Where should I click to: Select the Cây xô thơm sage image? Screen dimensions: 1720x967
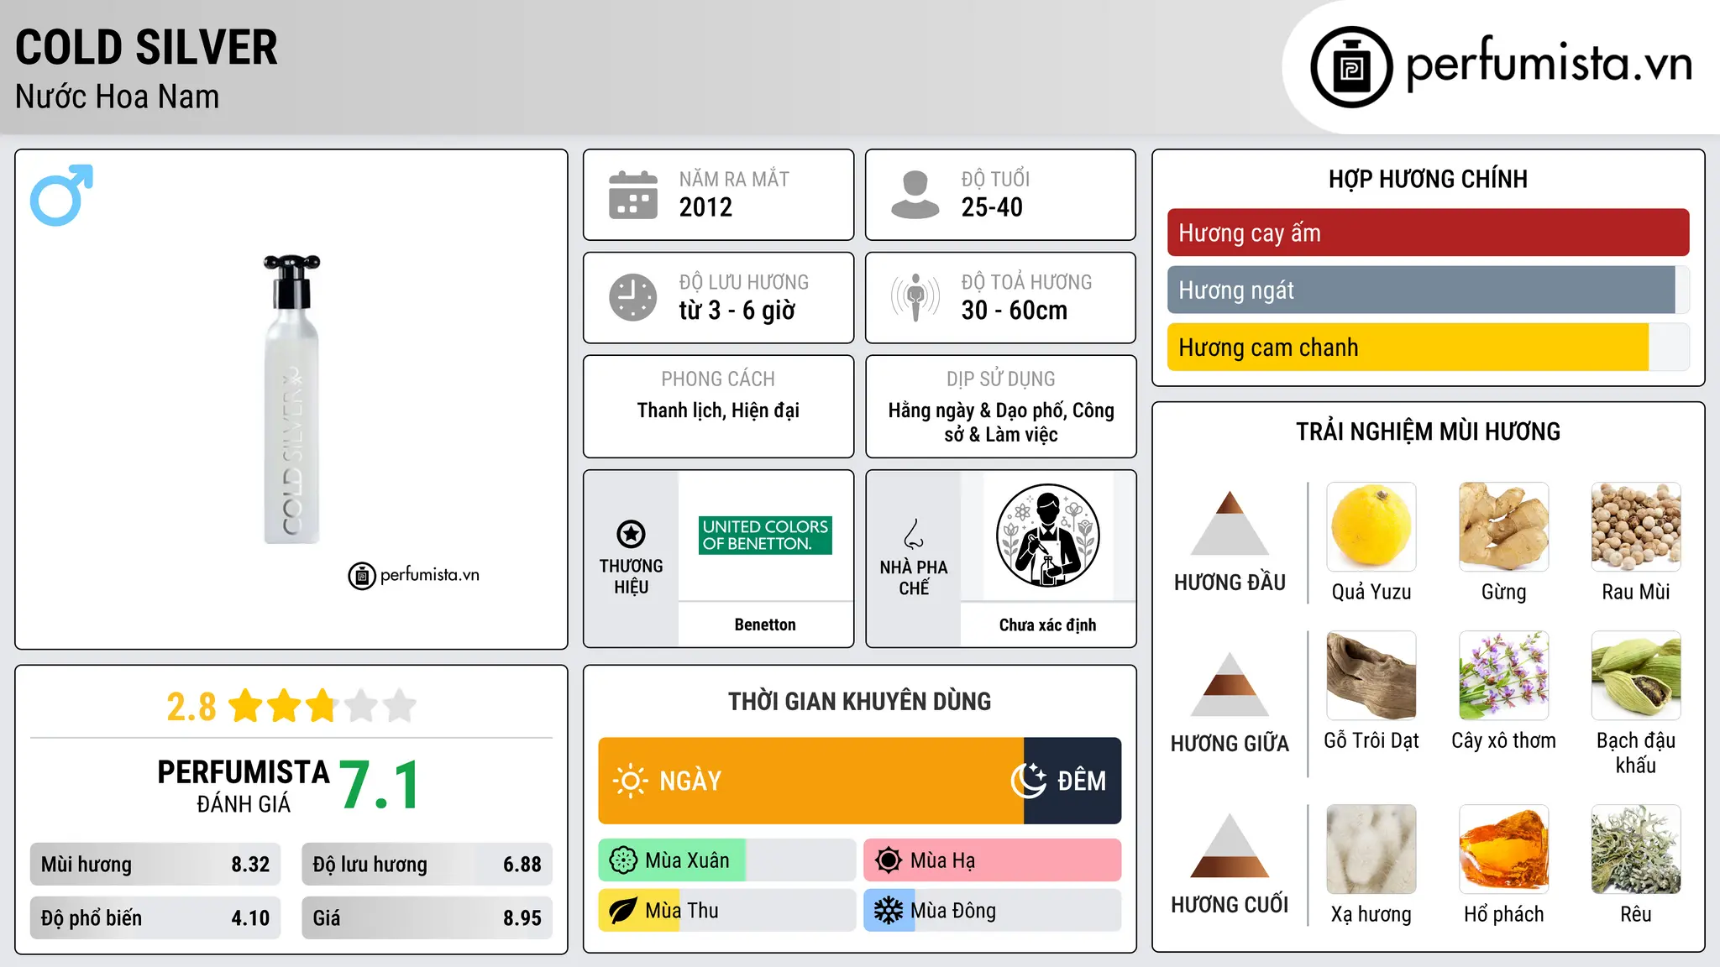tap(1504, 676)
